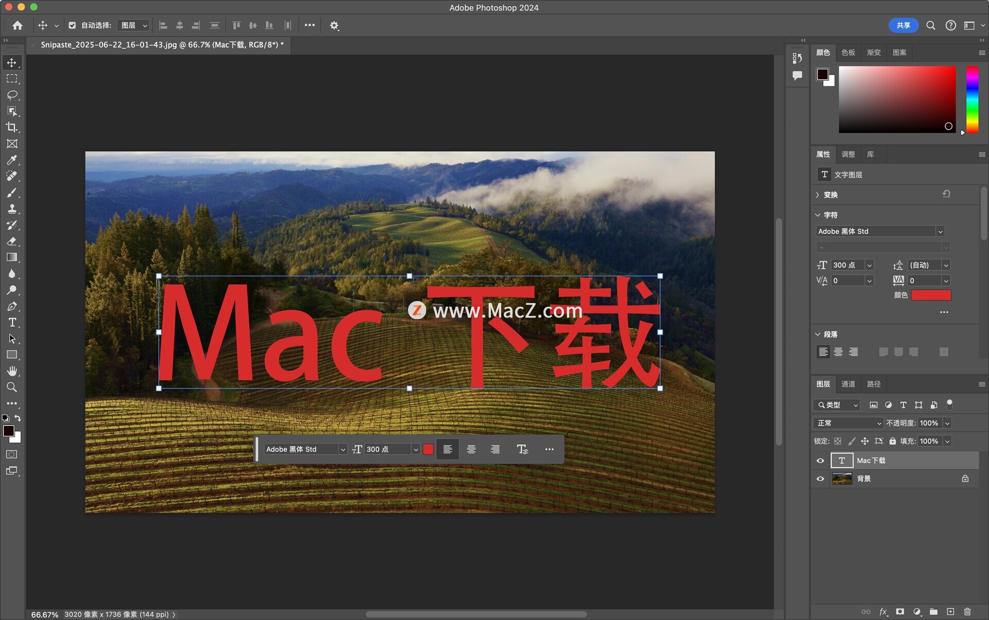Select the Dodge tool
989x620 pixels.
12,290
